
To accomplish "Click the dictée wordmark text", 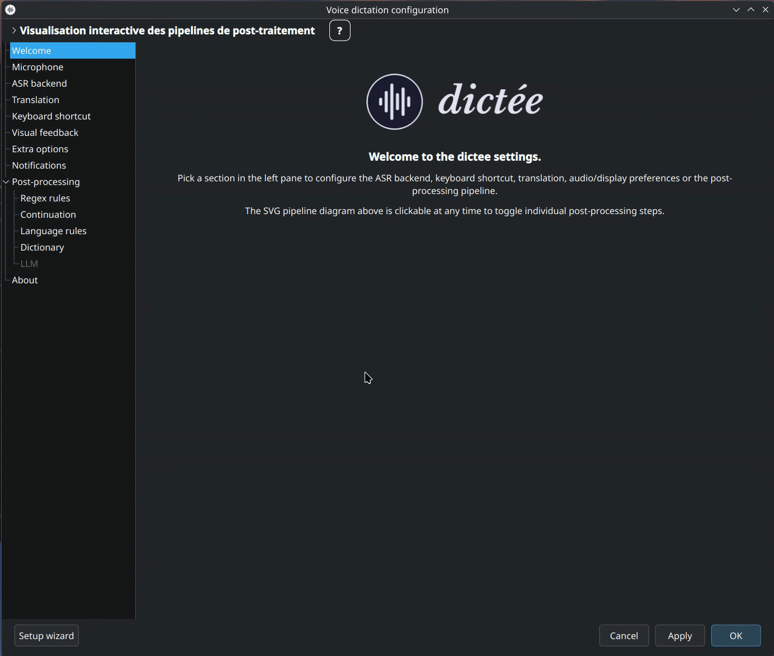I will 491,99.
